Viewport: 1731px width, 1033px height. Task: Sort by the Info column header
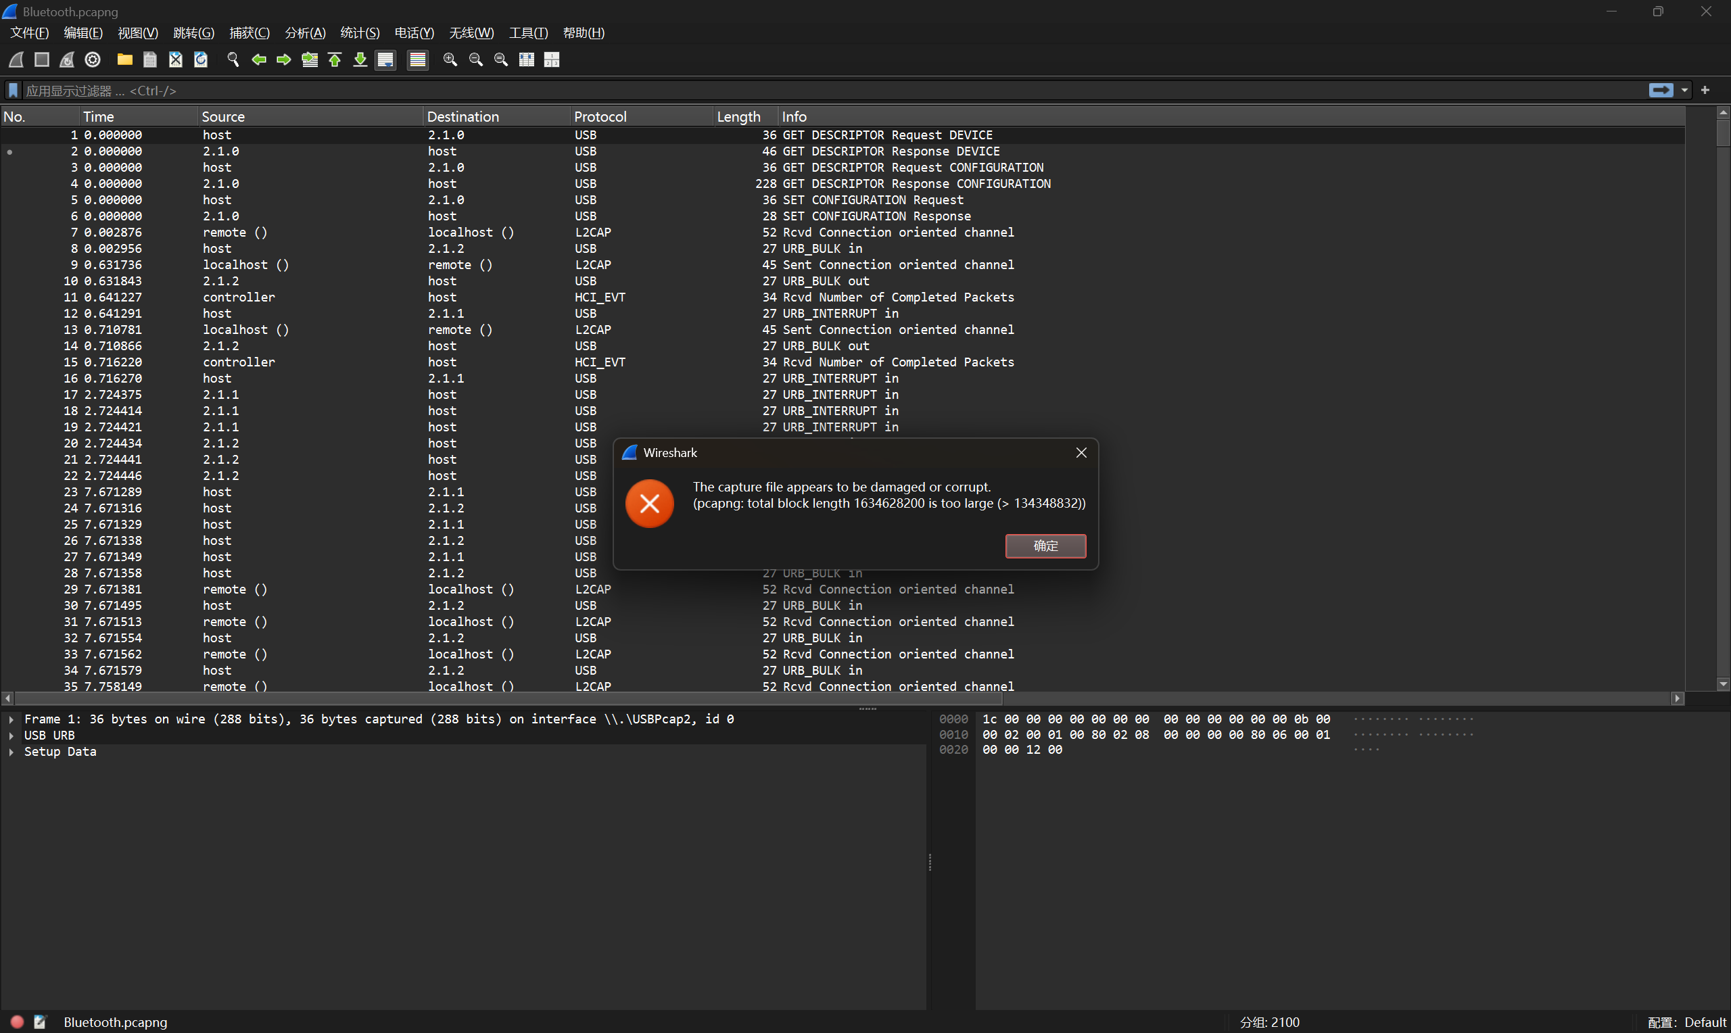click(1231, 116)
